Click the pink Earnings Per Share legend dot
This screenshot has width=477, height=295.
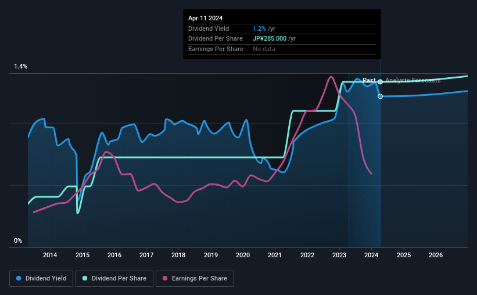tap(165, 278)
